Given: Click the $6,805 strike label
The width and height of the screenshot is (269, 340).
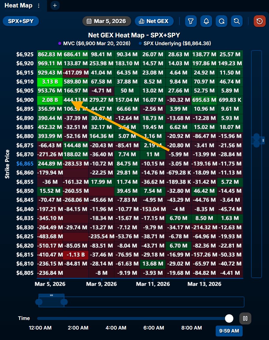Looking at the screenshot, I should point(25,273).
